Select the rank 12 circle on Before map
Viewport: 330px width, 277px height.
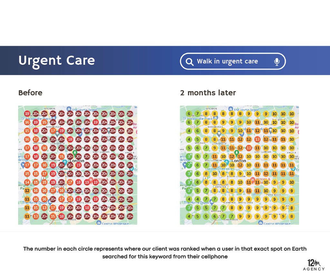tap(27, 191)
